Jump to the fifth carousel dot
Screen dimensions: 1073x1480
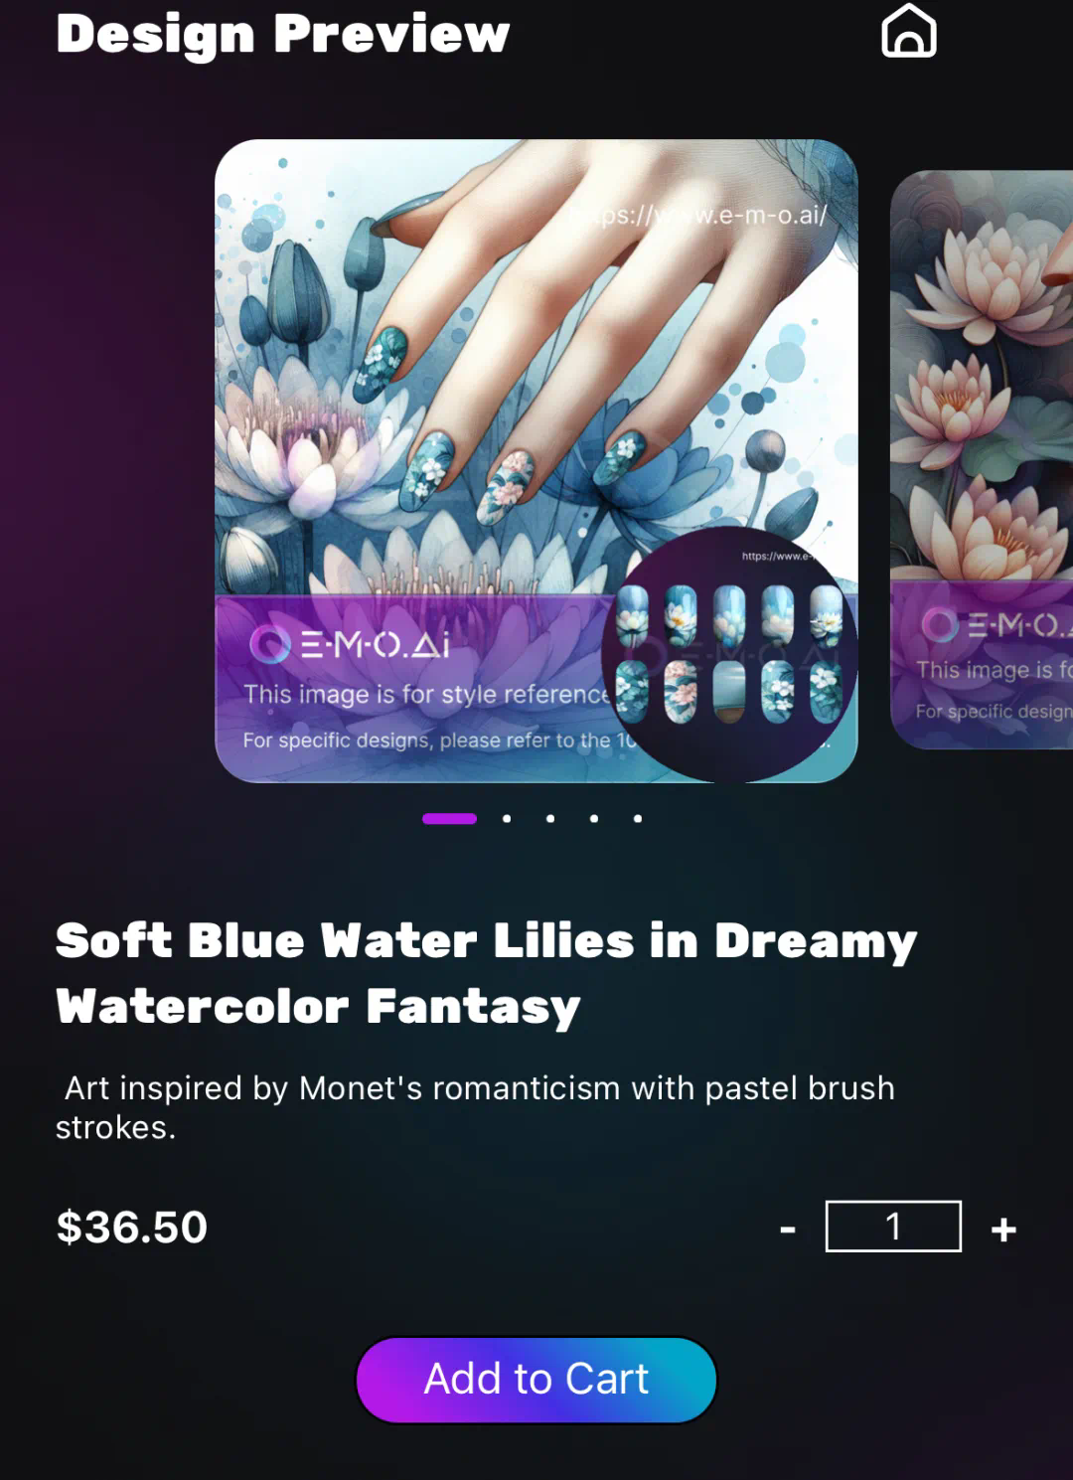point(638,818)
